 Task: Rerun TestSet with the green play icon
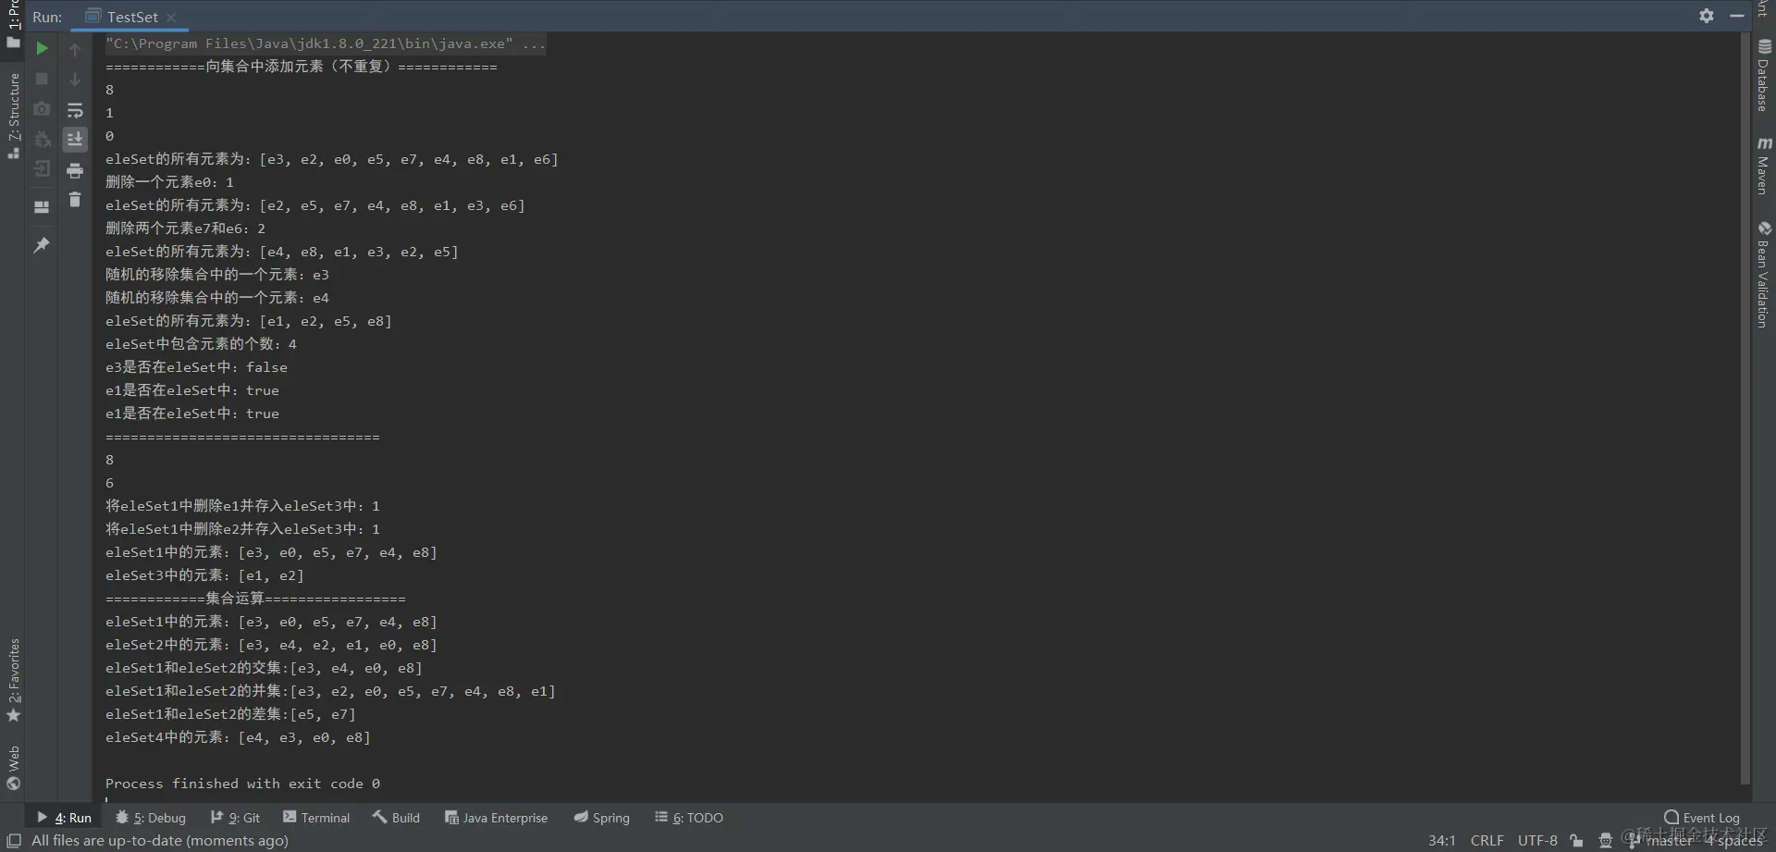(42, 48)
